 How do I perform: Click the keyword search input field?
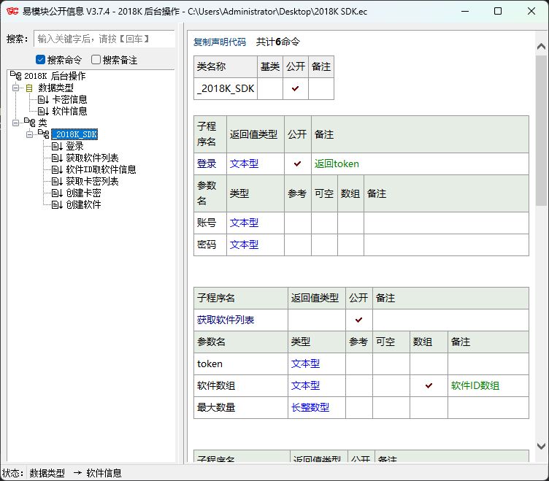[105, 39]
